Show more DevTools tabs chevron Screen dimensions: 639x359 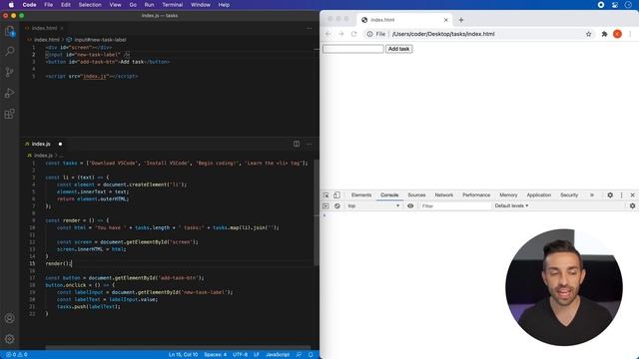[x=592, y=195]
